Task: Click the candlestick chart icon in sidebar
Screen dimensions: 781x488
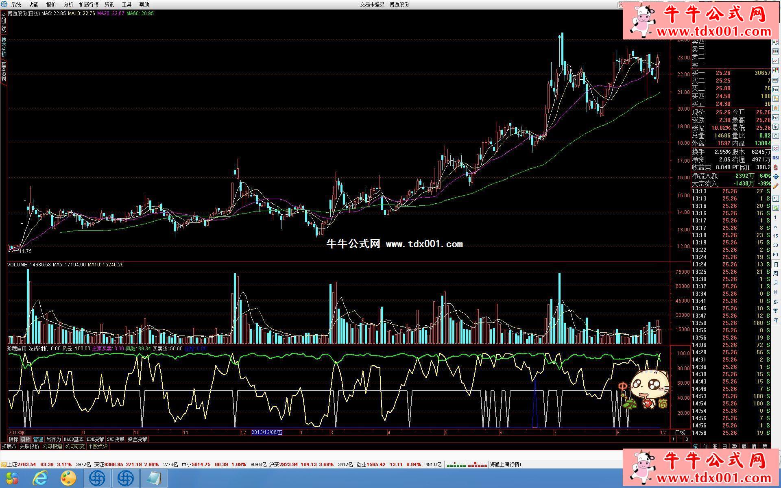Action: [x=776, y=70]
